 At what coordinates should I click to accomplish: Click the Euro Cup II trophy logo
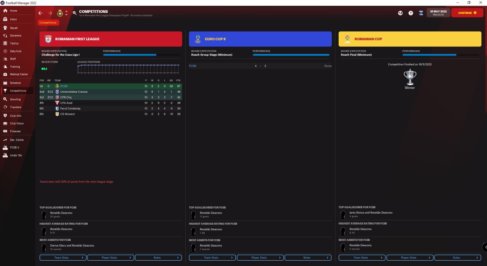point(197,39)
